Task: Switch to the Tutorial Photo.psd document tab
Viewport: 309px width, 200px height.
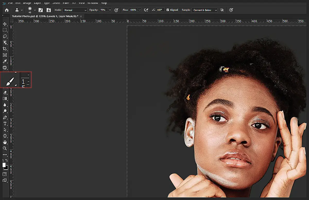Action: point(45,16)
